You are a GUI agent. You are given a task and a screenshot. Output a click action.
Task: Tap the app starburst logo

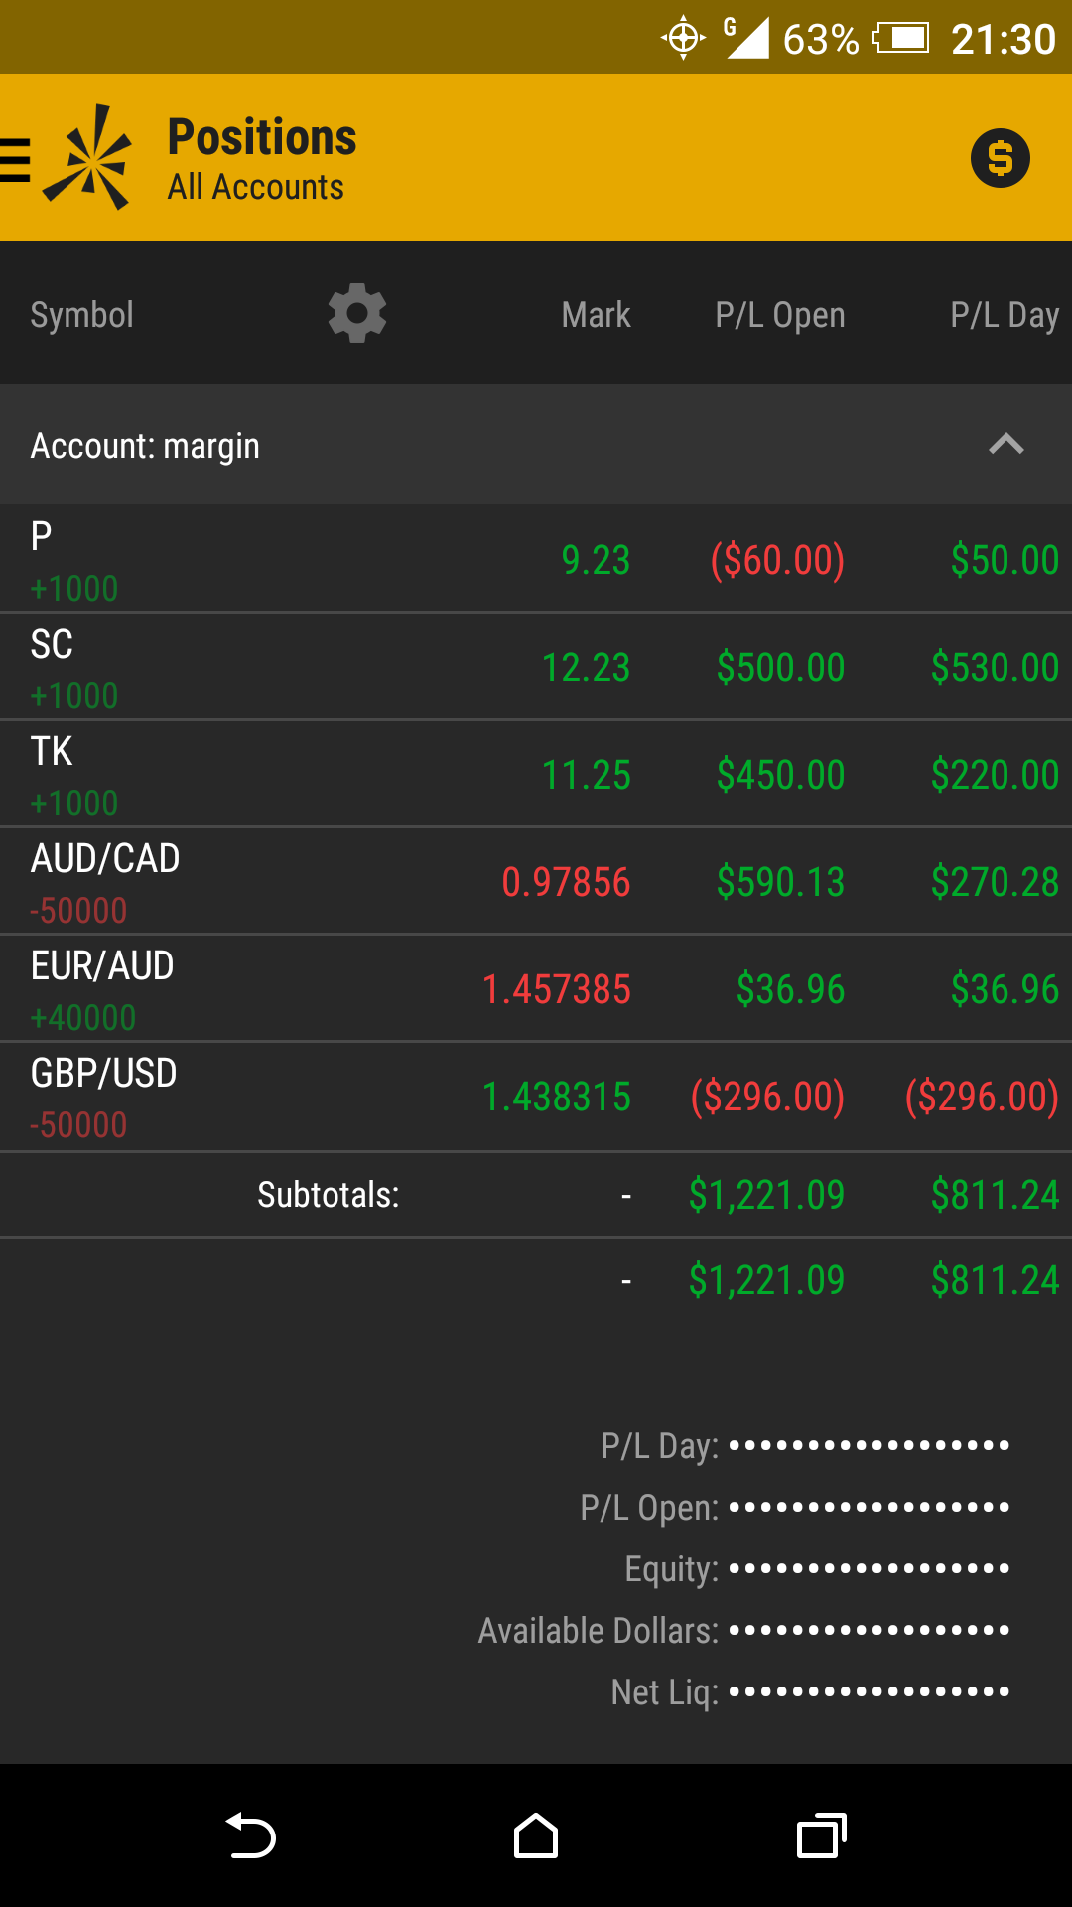click(x=90, y=158)
